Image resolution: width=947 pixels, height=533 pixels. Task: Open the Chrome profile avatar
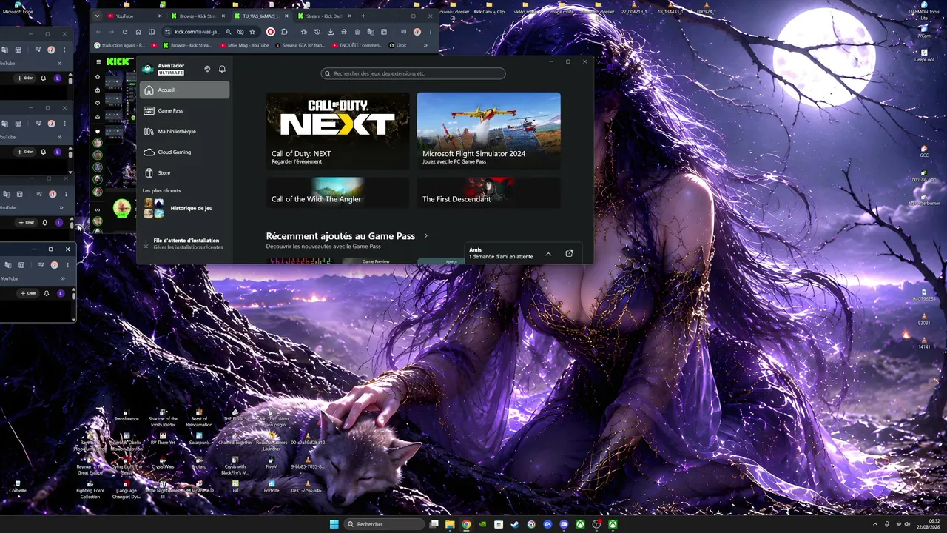pyautogui.click(x=417, y=32)
